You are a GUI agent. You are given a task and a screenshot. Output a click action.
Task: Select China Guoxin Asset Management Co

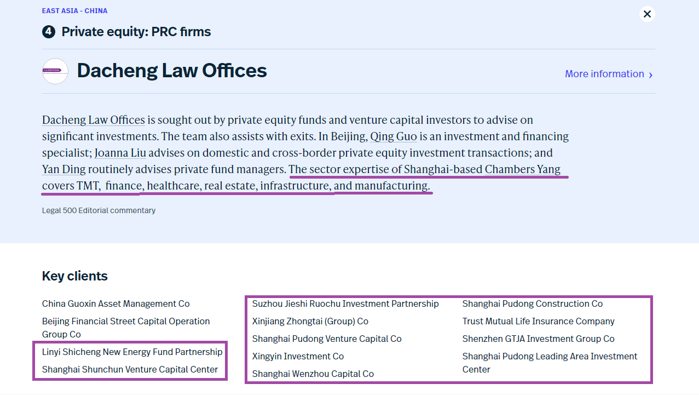(x=116, y=304)
